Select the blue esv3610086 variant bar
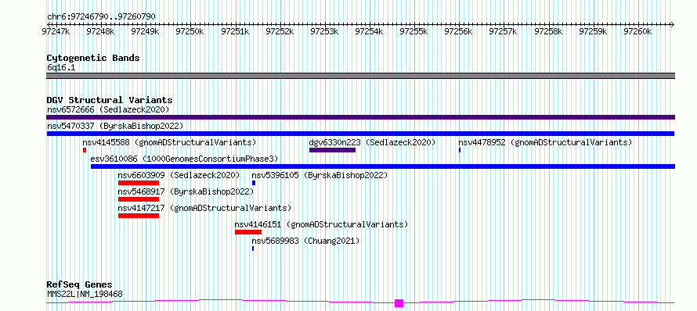697x311 pixels. [383, 166]
